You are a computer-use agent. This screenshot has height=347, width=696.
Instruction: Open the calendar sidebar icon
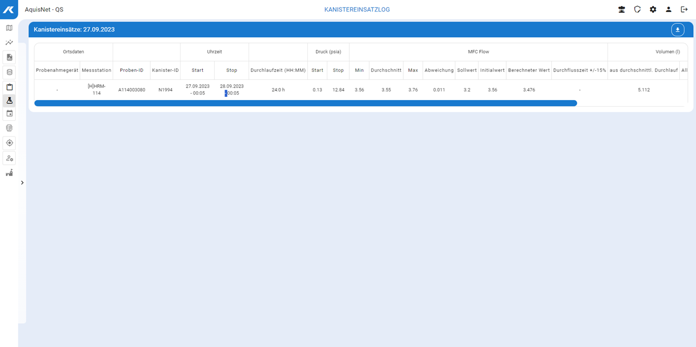9,114
